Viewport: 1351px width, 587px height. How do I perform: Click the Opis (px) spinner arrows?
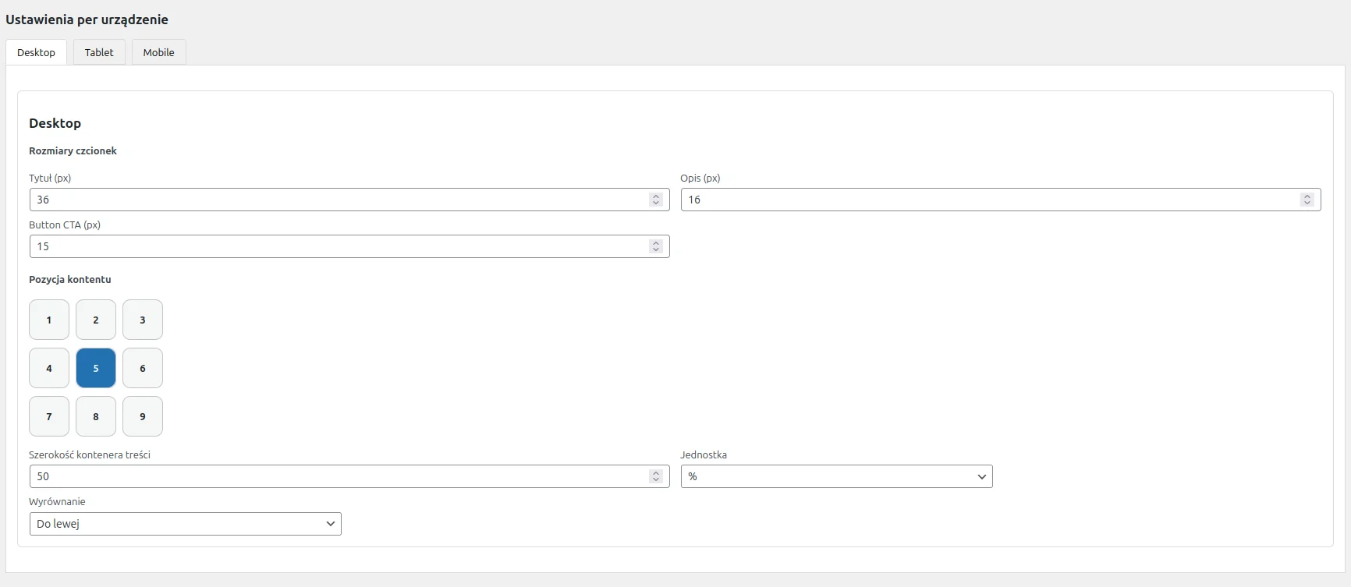1307,200
